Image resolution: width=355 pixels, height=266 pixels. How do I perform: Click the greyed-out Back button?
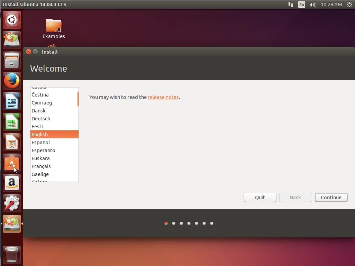295,198
